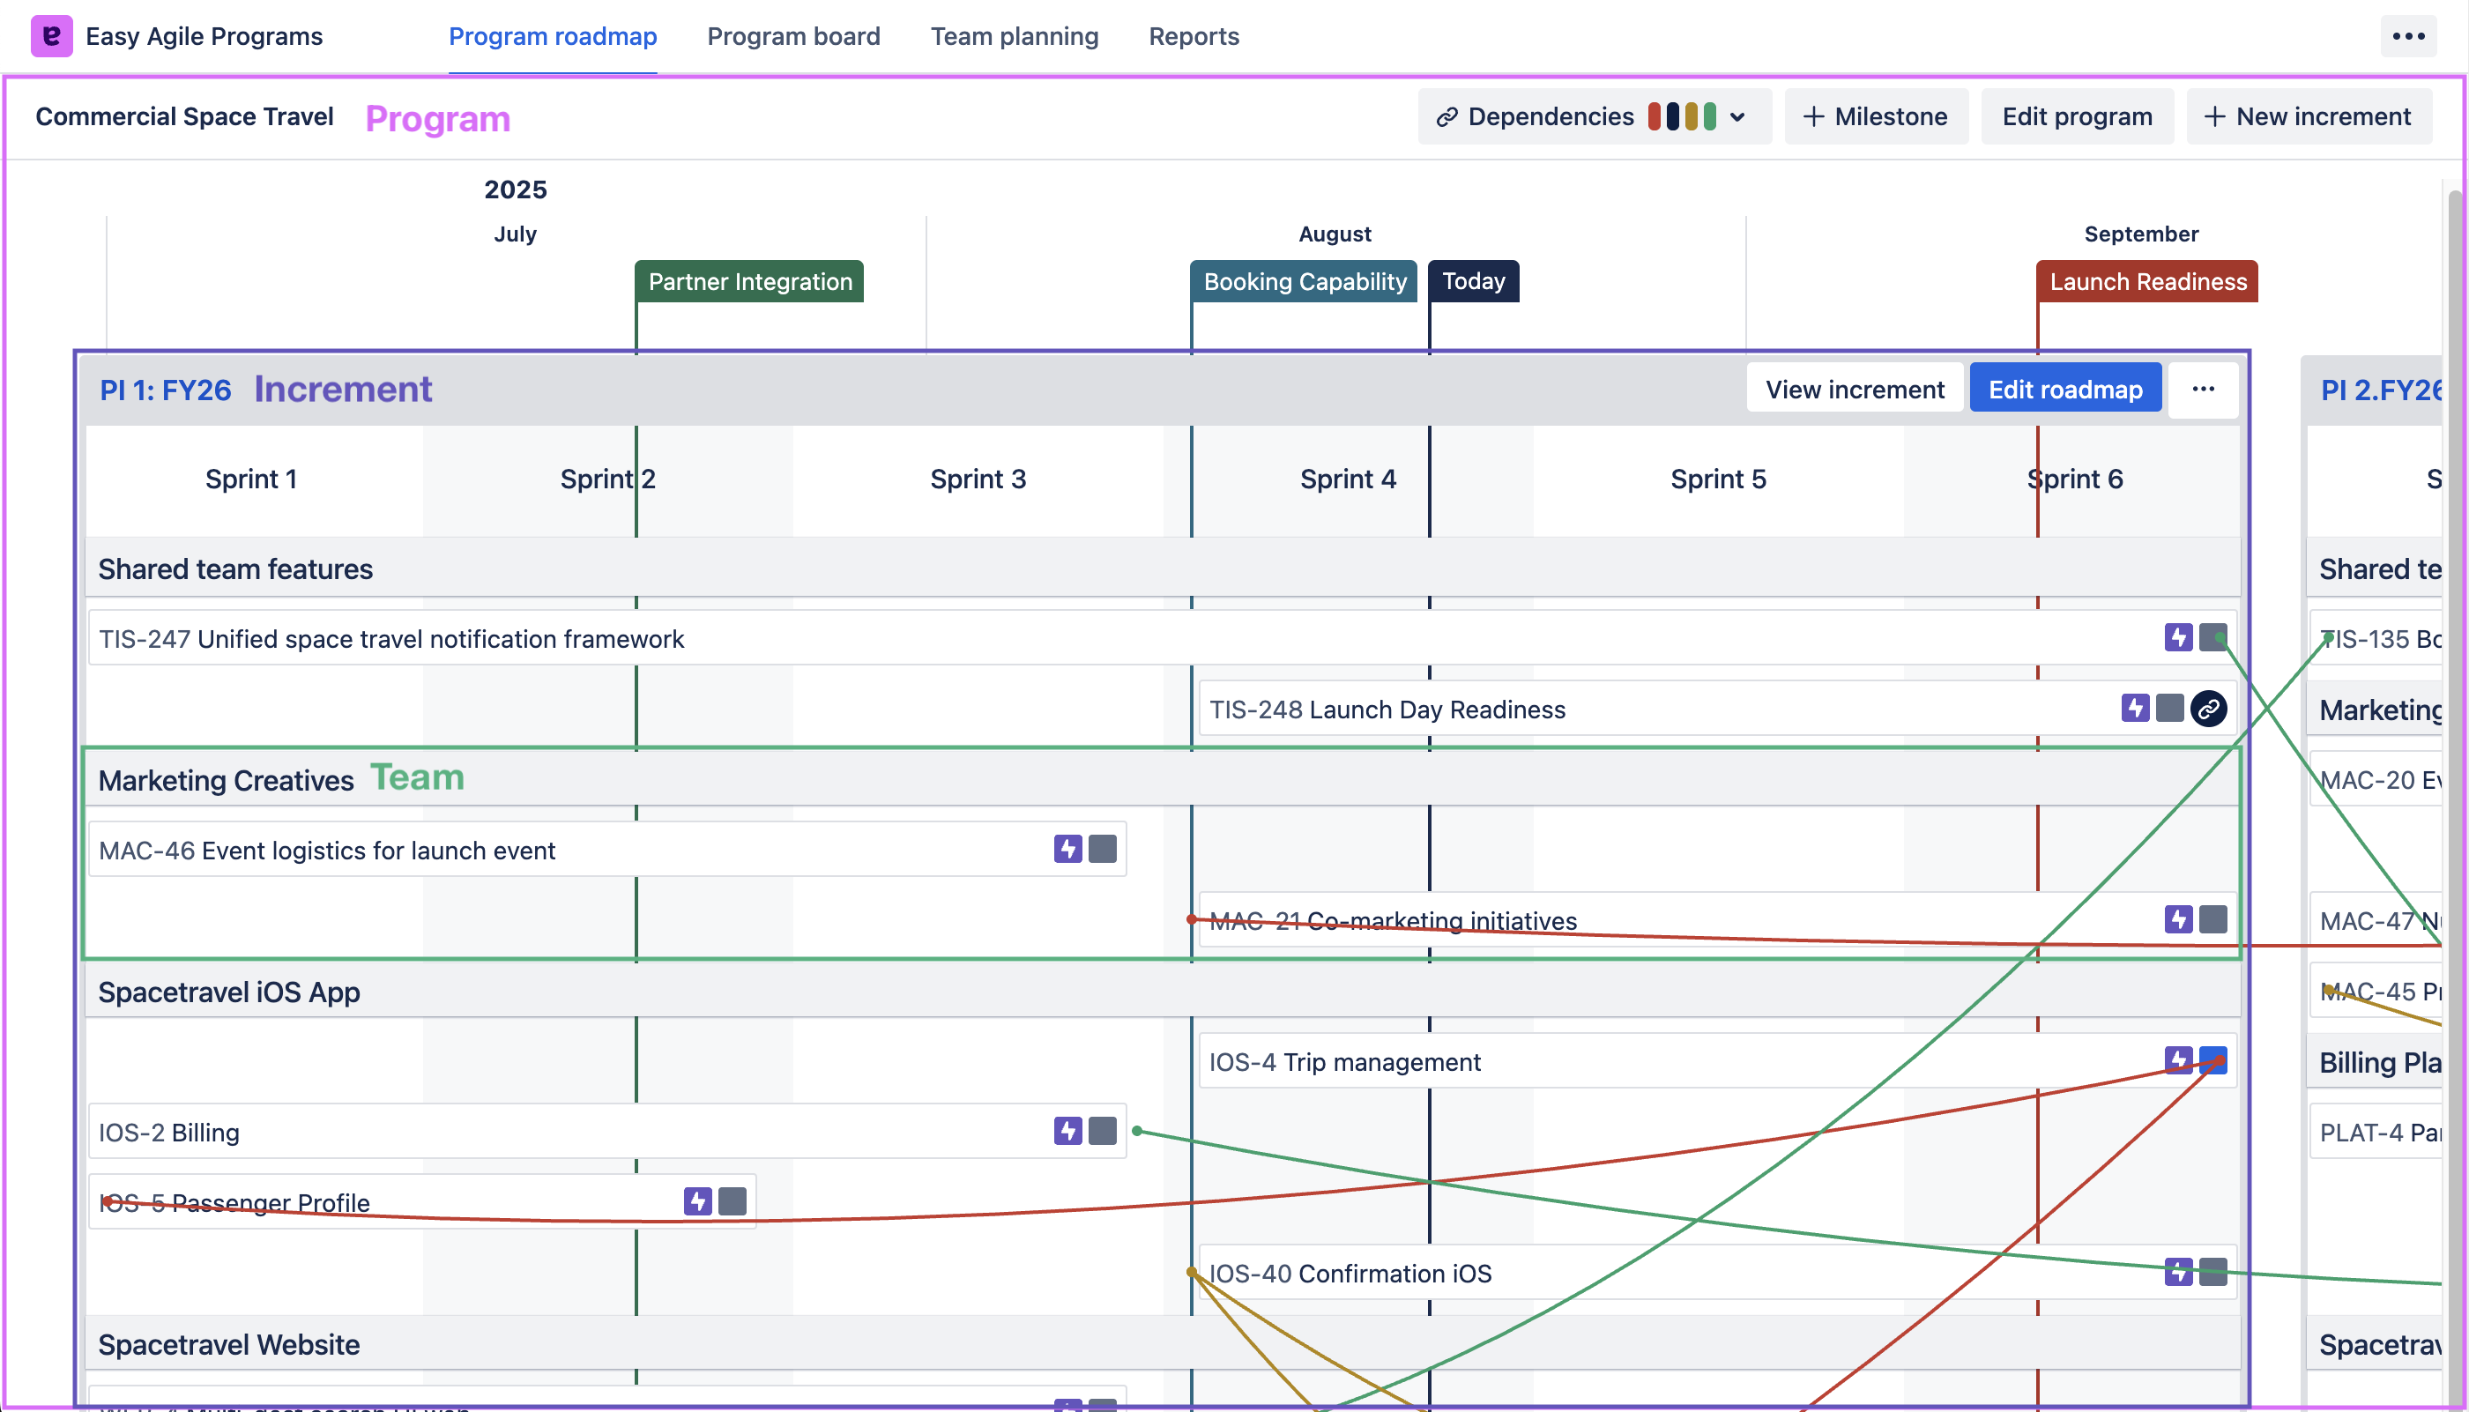Open the Team planning tab

pyautogui.click(x=1015, y=36)
